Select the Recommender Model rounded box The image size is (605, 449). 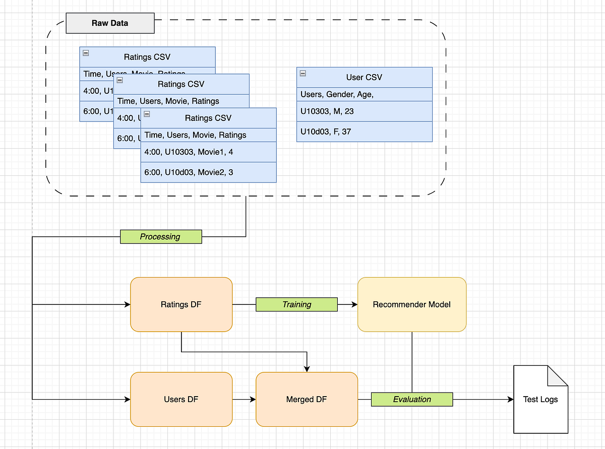tap(412, 304)
